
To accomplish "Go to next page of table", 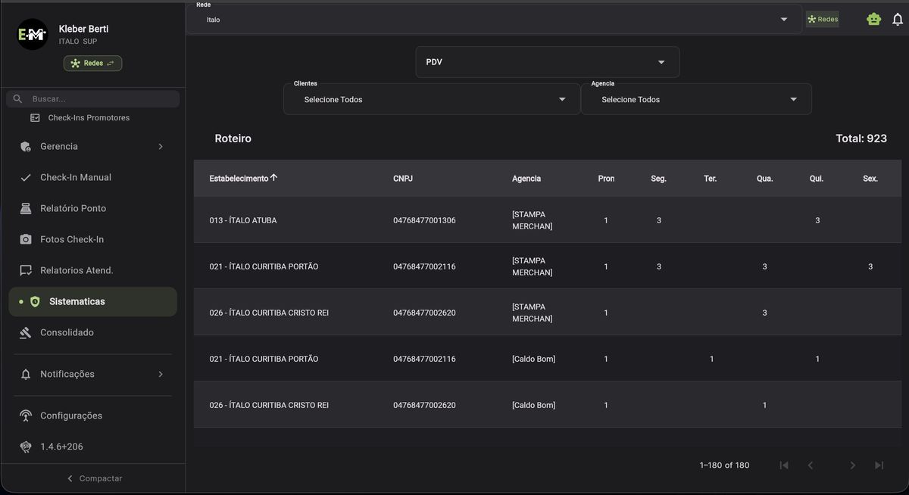I will coord(852,465).
